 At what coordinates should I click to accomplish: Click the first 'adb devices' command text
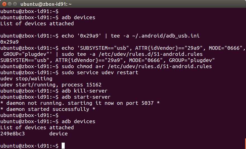coord(78,18)
